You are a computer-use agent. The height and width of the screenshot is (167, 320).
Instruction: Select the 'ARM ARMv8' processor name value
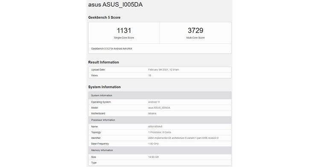coord(155,127)
